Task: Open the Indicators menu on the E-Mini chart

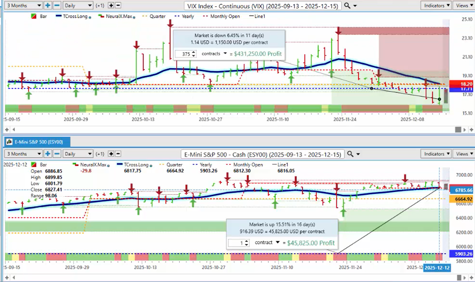Action: (x=436, y=154)
